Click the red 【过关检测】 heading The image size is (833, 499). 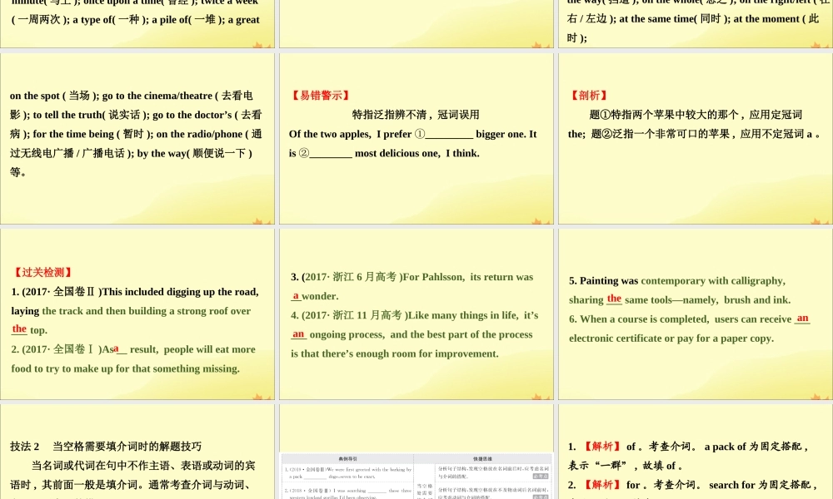(43, 273)
